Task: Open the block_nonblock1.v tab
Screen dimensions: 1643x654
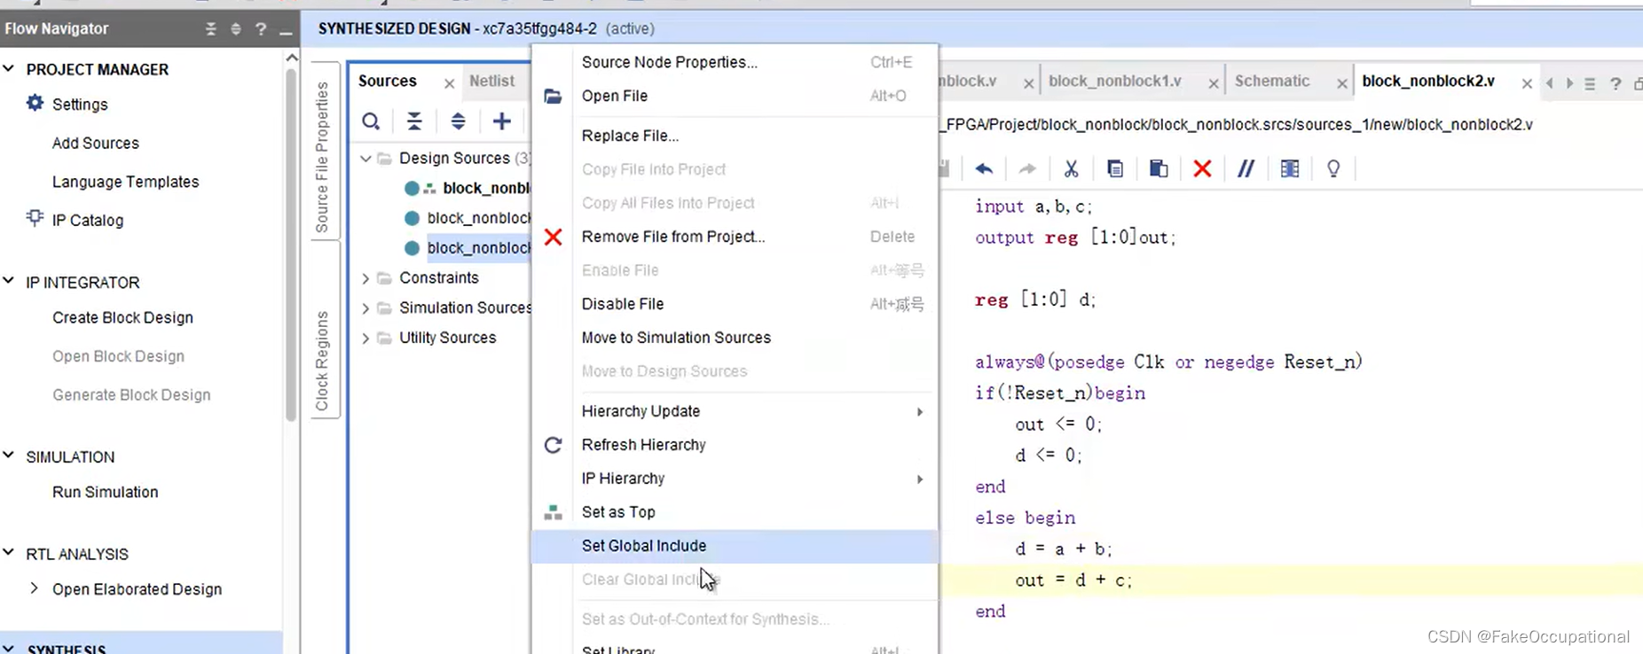Action: pos(1114,81)
